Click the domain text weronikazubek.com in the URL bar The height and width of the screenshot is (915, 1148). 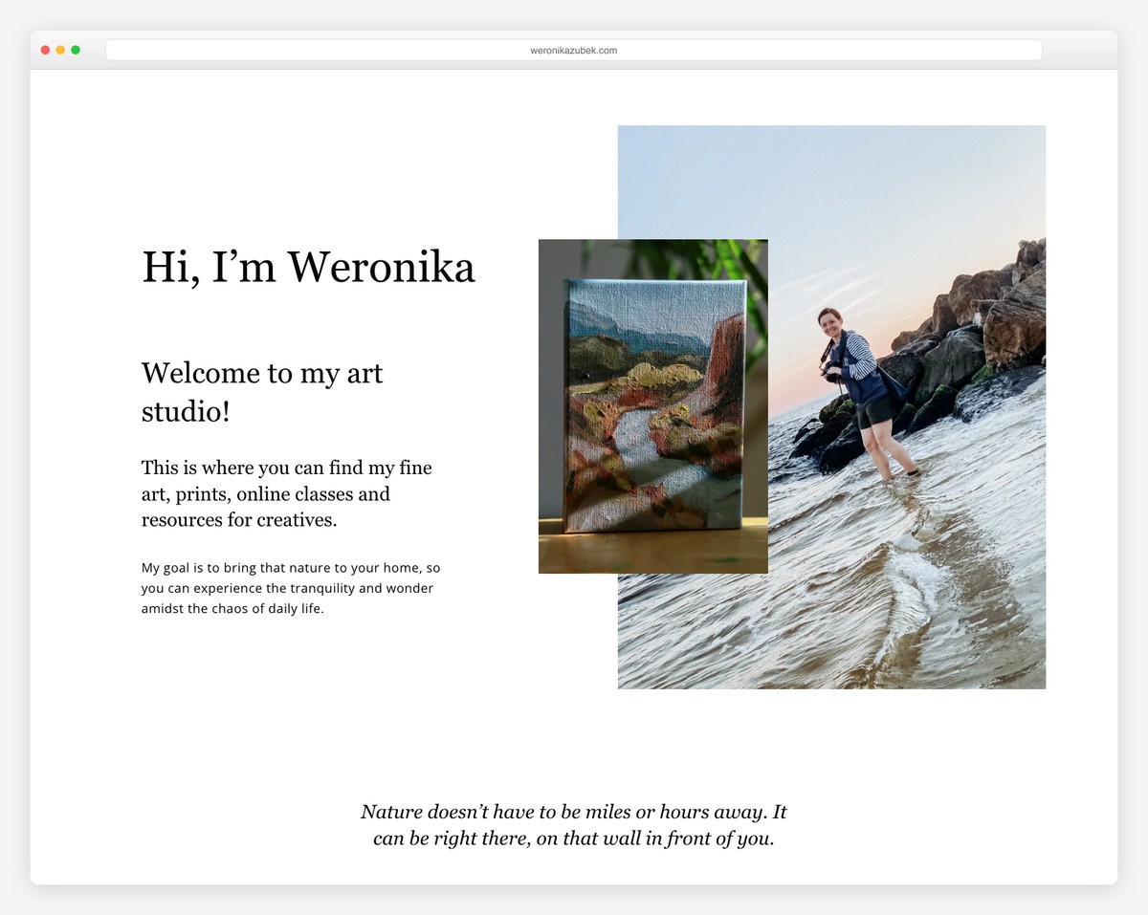pos(574,50)
